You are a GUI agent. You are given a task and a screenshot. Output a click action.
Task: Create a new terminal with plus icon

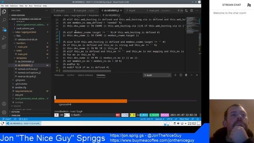tap(175, 75)
